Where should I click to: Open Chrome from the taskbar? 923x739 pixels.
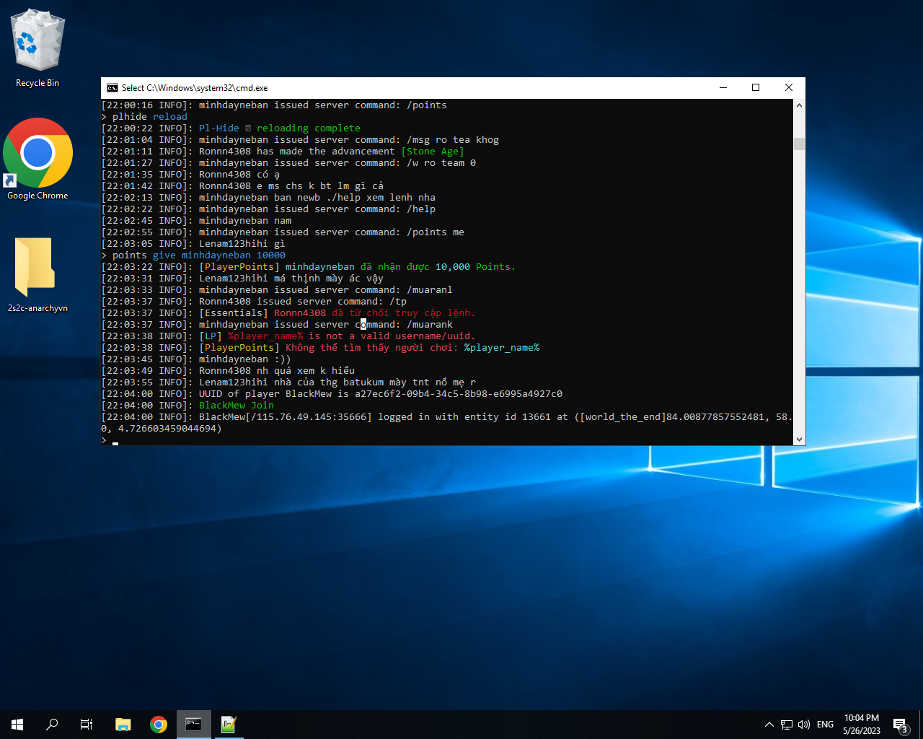[159, 725]
